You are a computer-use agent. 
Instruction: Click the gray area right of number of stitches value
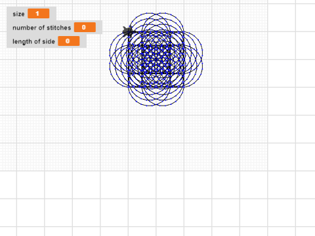pos(99,28)
